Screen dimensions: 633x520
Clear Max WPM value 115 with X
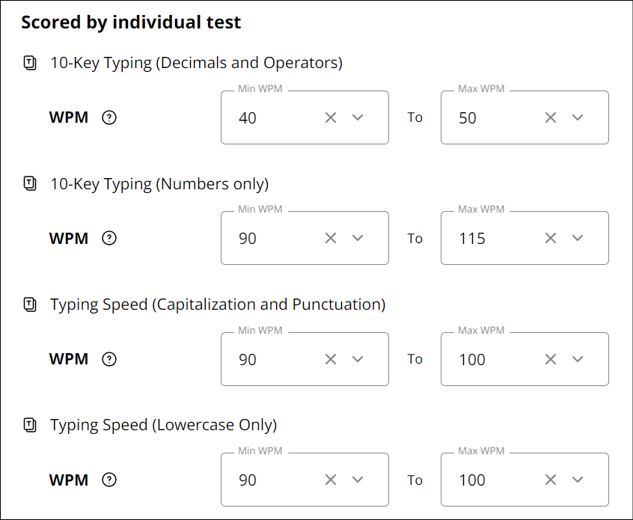[551, 239]
